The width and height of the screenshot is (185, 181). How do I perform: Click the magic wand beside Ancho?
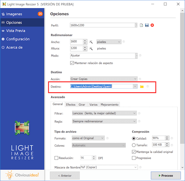click(x=91, y=42)
